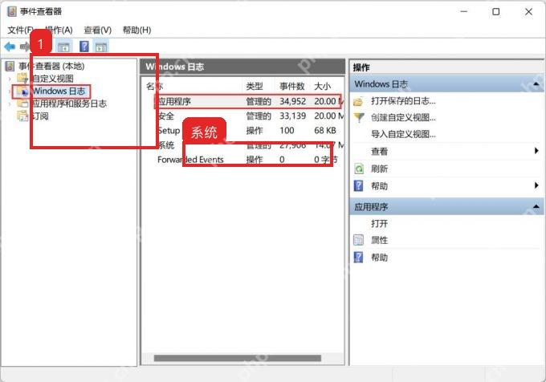Click the 33,139 event count cell
The height and width of the screenshot is (382, 546).
pyautogui.click(x=292, y=116)
